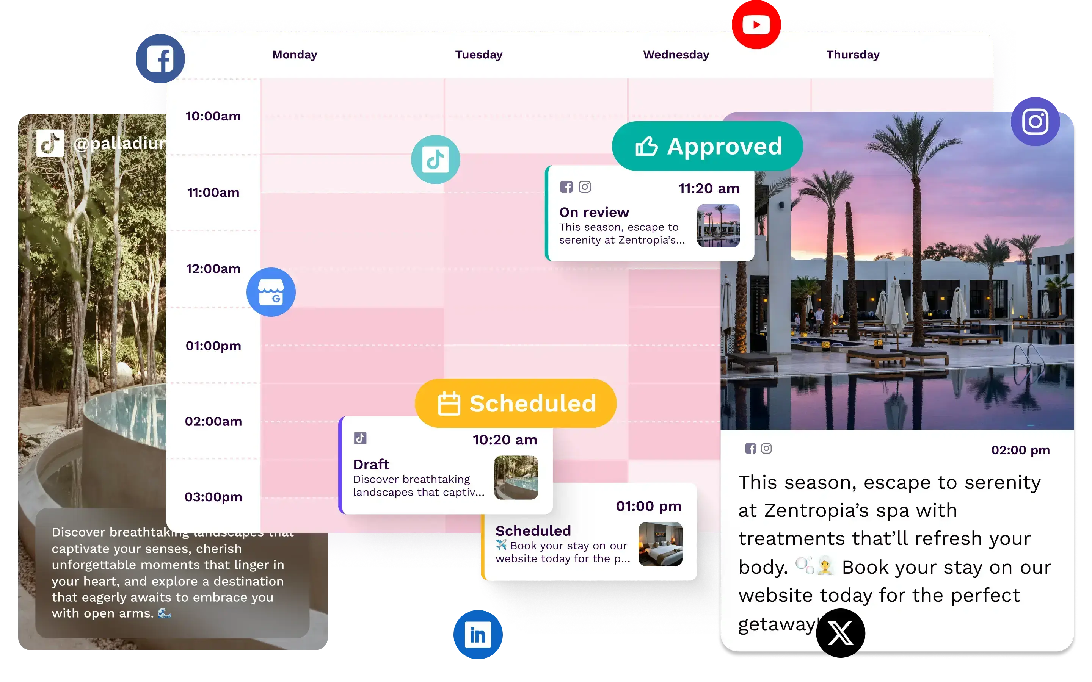Image resolution: width=1092 pixels, height=682 pixels.
Task: Click the "Discover breathtaking" TikTok caption box
Action: (x=172, y=573)
